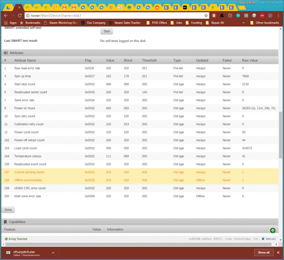Open the globe extension icon
Screen dimensions: 284x260
(x=254, y=16)
